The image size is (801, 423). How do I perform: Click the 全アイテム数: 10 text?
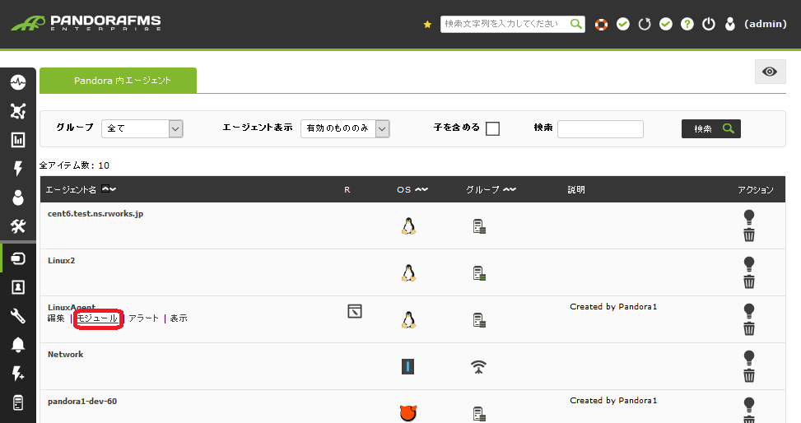pyautogui.click(x=75, y=165)
